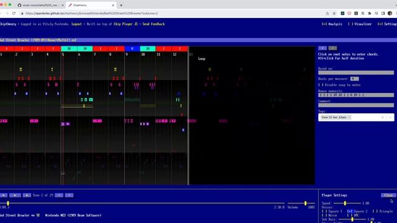Bookmark this page with star icon
Viewport: 397px width, 223px height.
(334, 14)
